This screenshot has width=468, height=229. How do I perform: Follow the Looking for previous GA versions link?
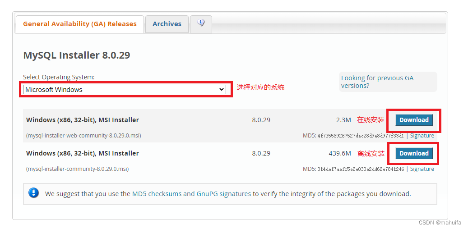377,82
